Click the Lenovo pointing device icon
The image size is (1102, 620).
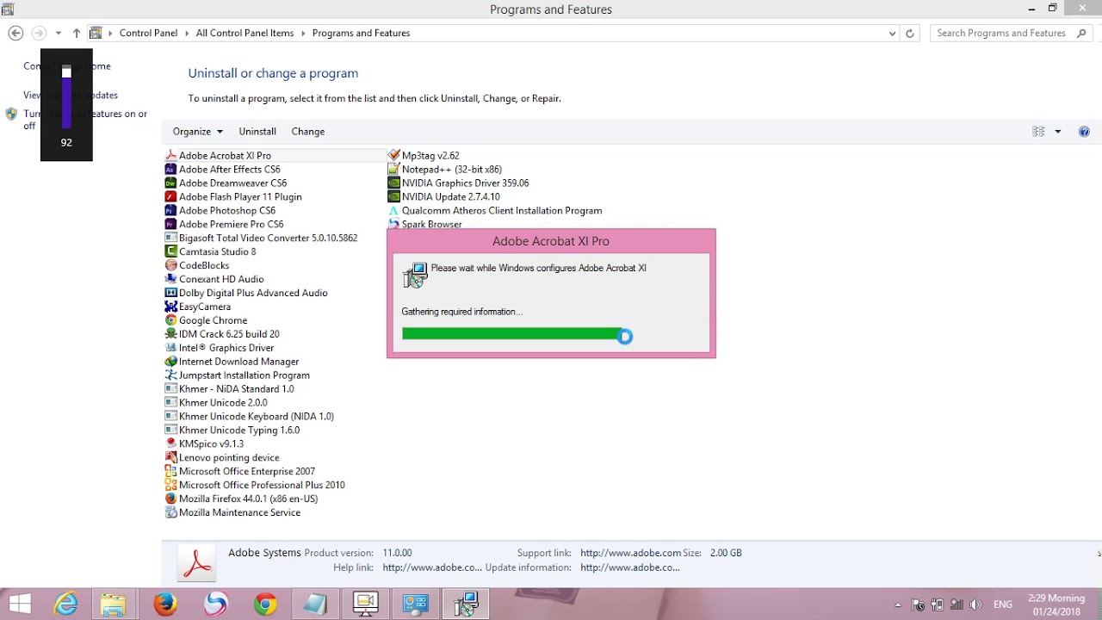point(170,458)
